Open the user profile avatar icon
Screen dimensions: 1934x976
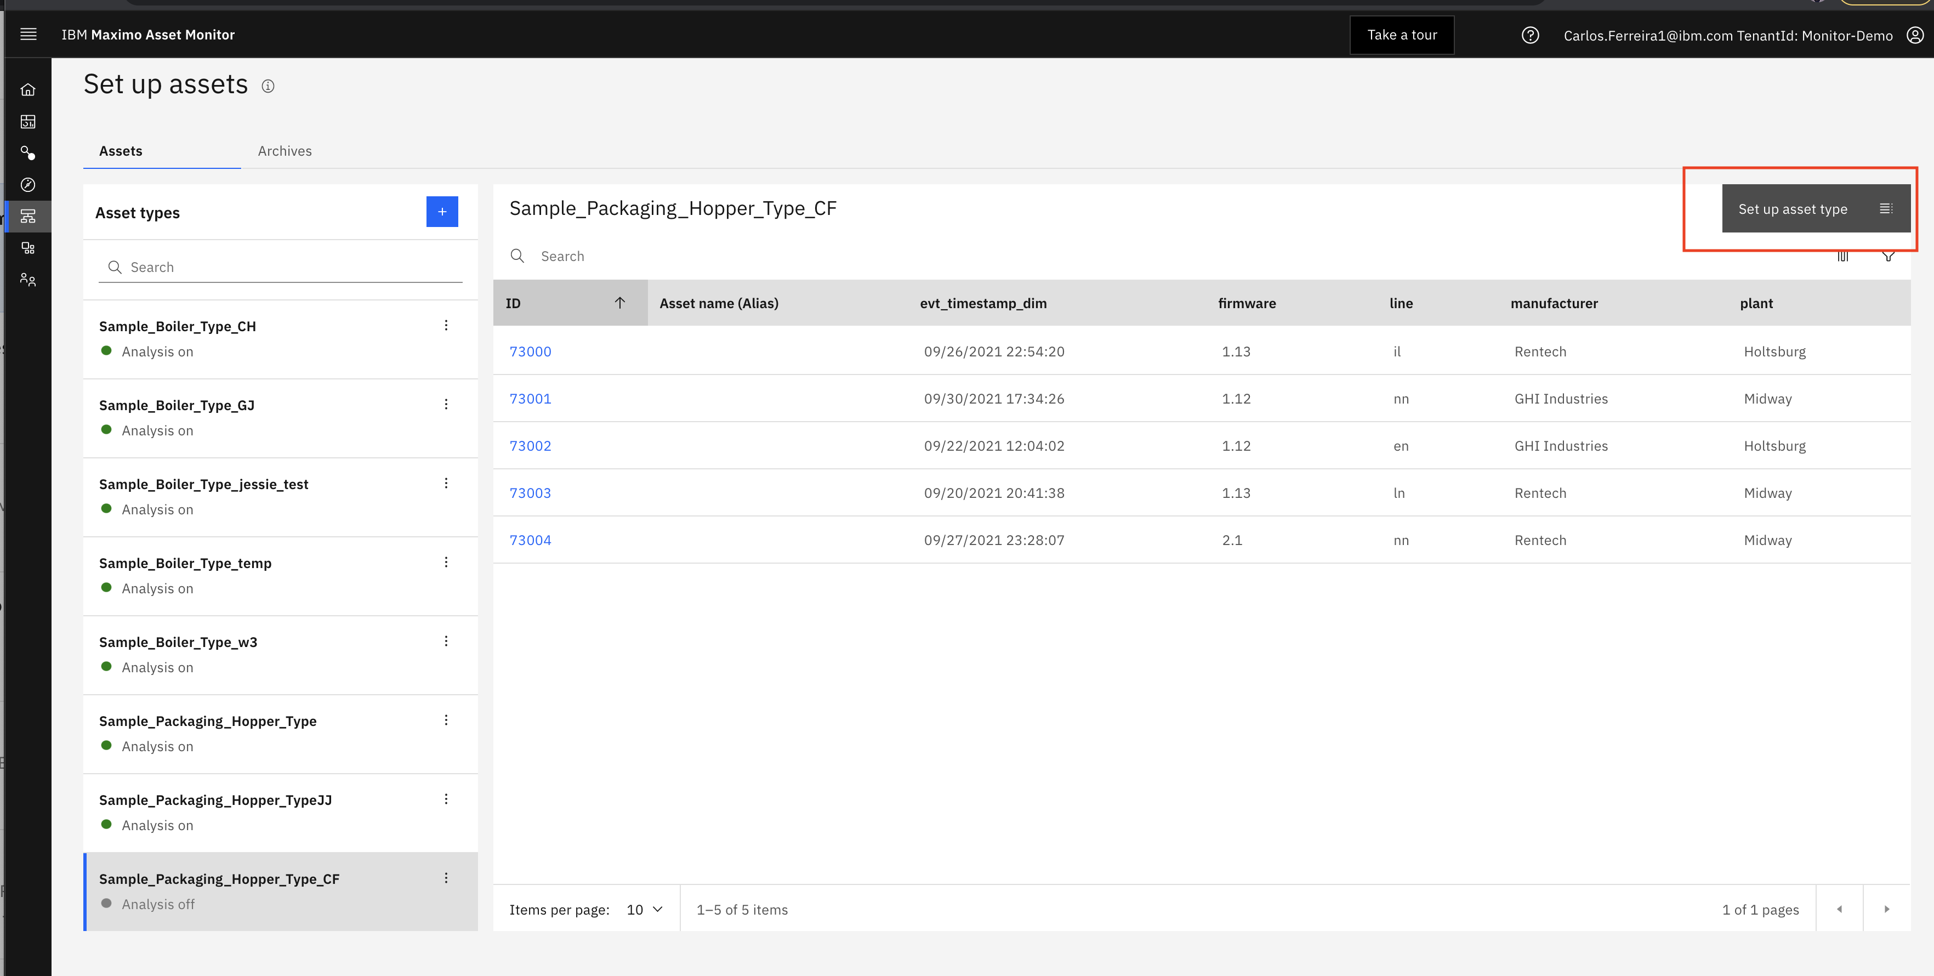click(x=1915, y=35)
